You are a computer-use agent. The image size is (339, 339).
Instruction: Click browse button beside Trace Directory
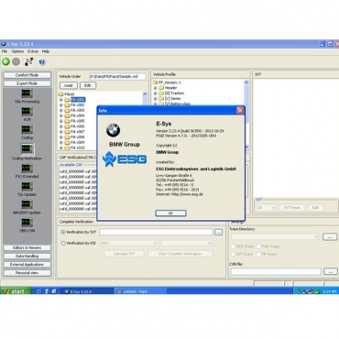coord(330,236)
